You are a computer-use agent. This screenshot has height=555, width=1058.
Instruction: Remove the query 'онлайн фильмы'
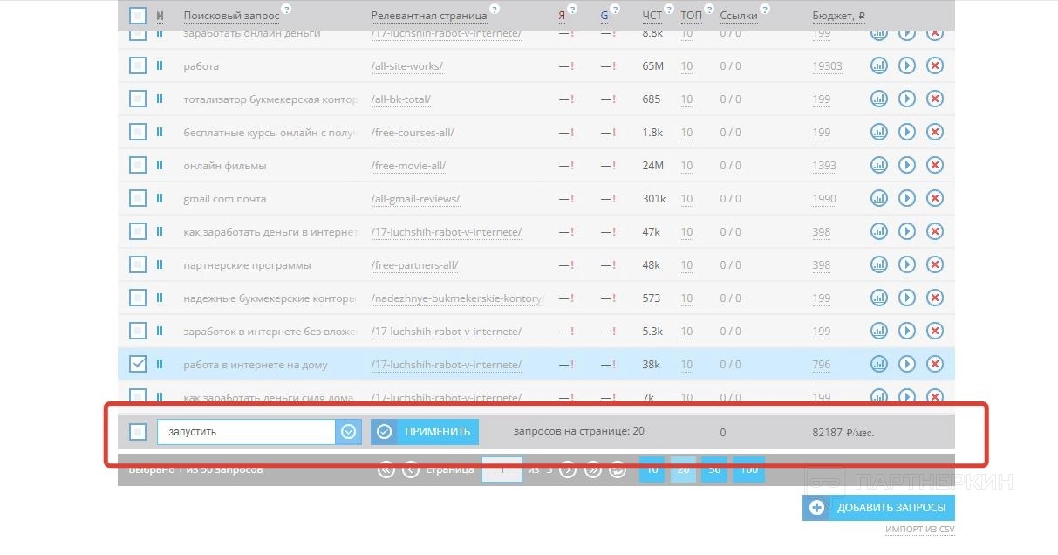pos(934,165)
